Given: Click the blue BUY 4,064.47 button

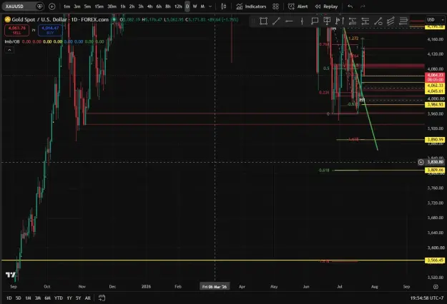Looking at the screenshot, I should pos(50,31).
